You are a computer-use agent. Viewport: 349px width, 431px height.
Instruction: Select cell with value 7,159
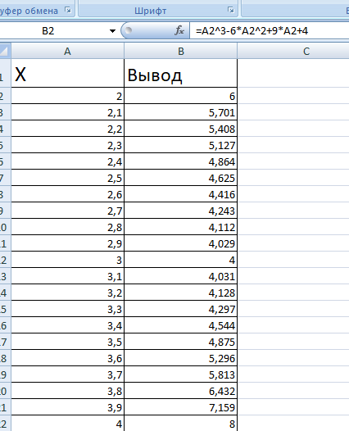(x=180, y=406)
